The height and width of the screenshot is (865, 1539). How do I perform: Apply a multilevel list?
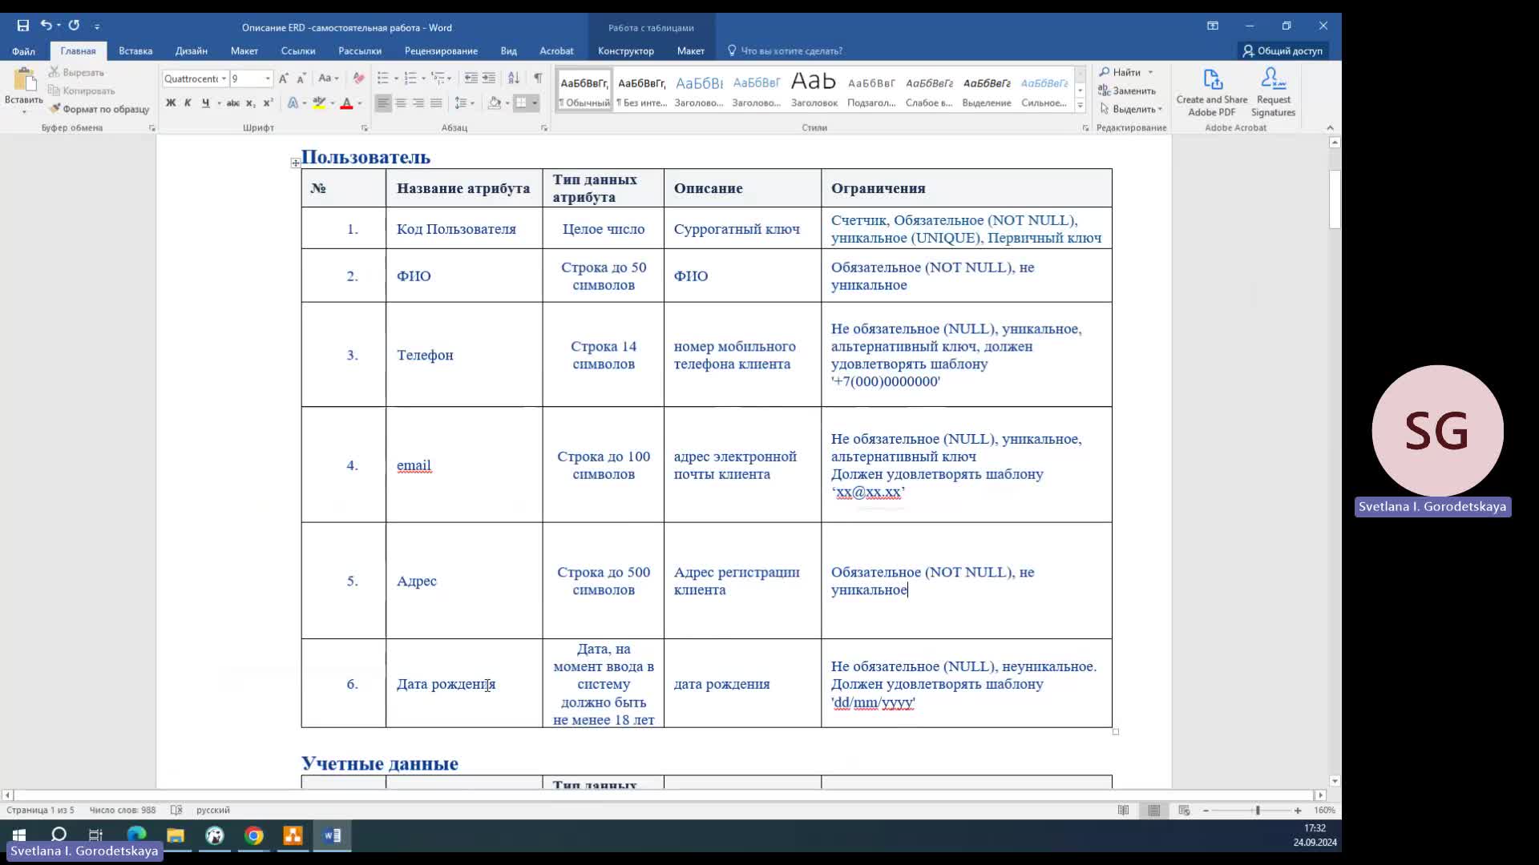click(438, 78)
